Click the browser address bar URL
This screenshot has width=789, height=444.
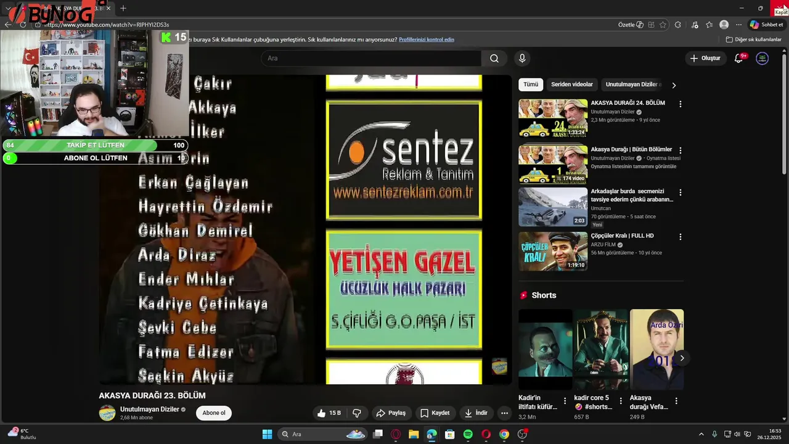click(107, 25)
